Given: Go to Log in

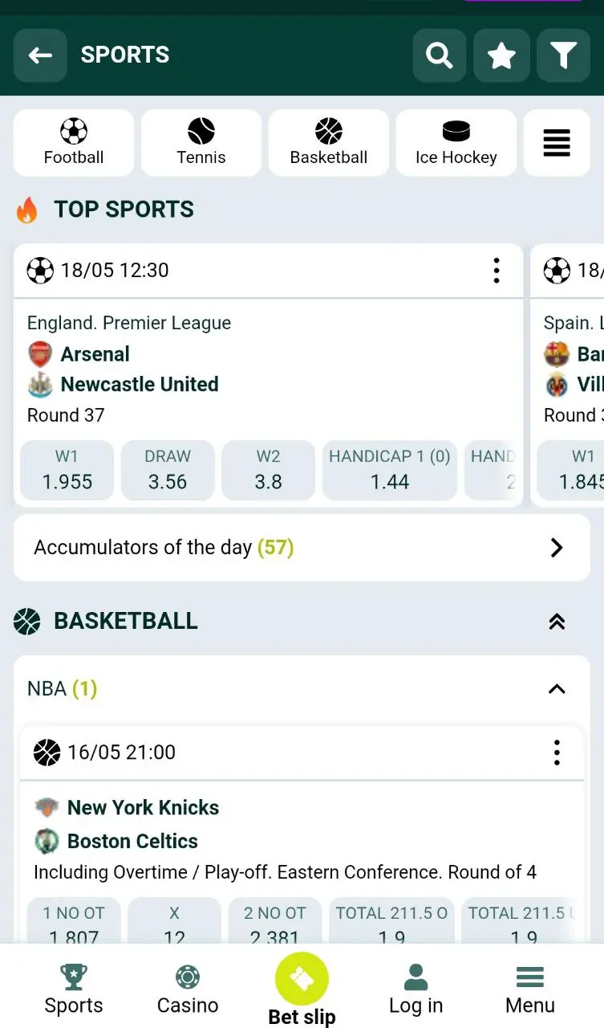Looking at the screenshot, I should (416, 989).
